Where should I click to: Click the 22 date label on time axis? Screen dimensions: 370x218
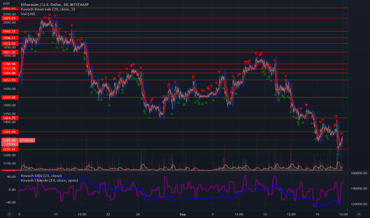coord(108,214)
